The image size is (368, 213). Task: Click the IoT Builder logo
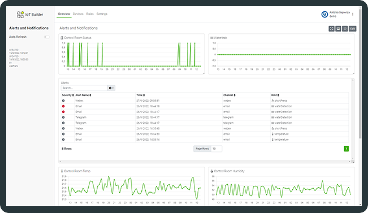(x=30, y=15)
